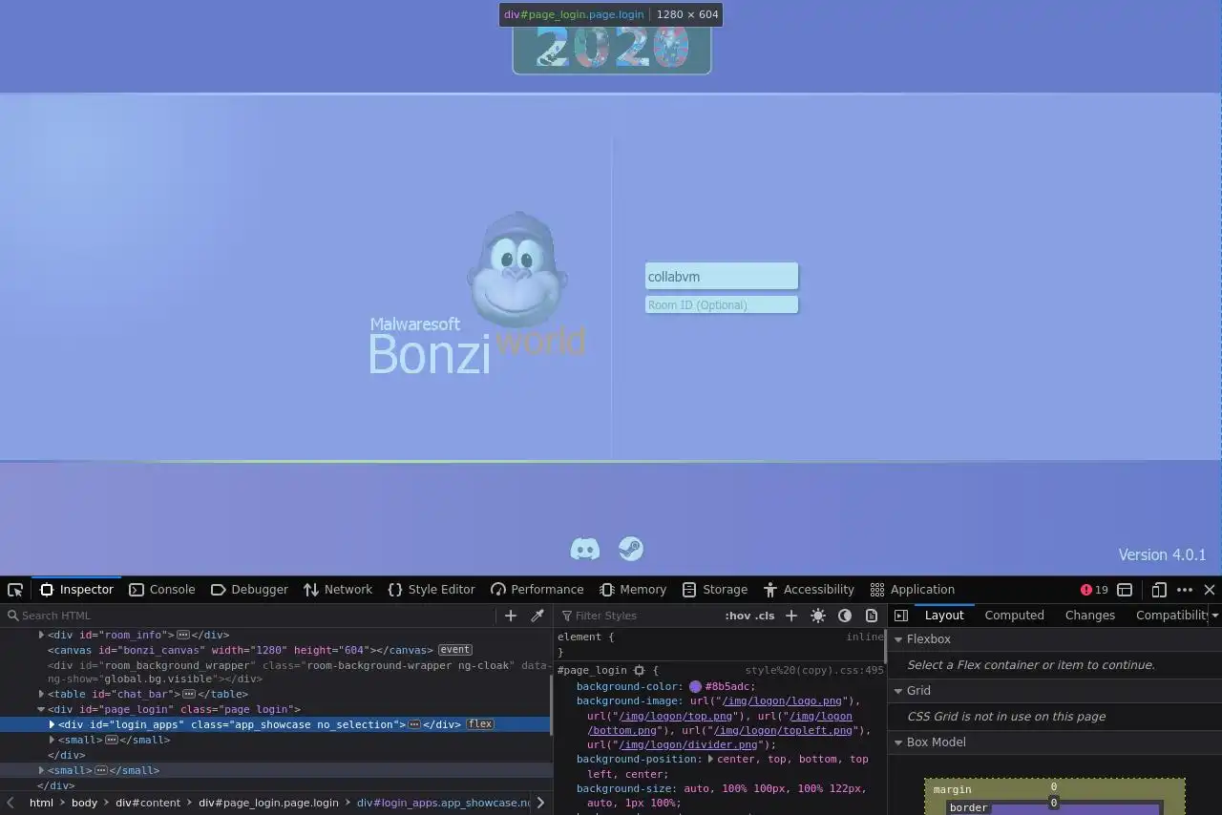This screenshot has width=1222, height=815.
Task: Expand the room_info div node
Action: pyautogui.click(x=41, y=635)
